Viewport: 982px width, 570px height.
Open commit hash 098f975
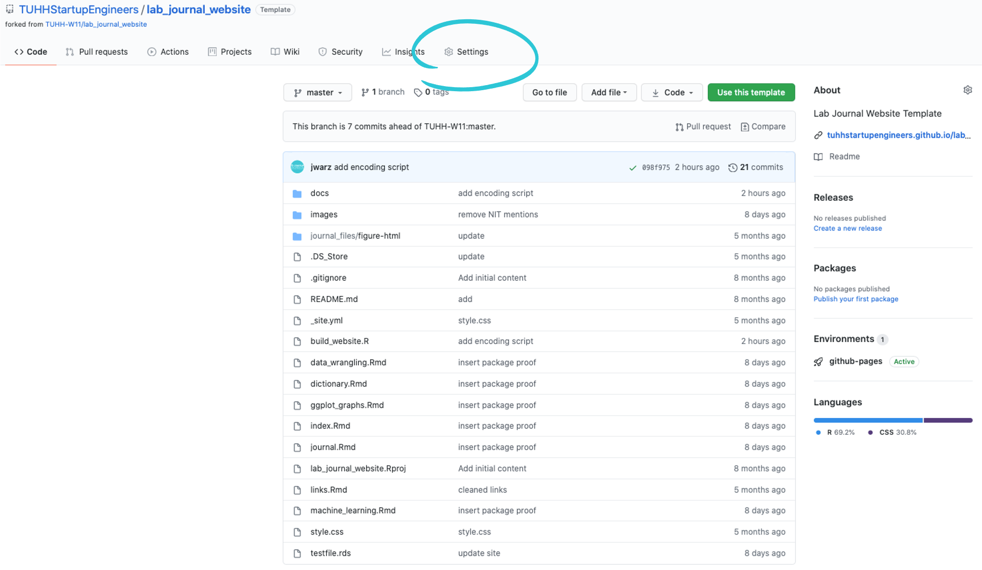tap(656, 168)
